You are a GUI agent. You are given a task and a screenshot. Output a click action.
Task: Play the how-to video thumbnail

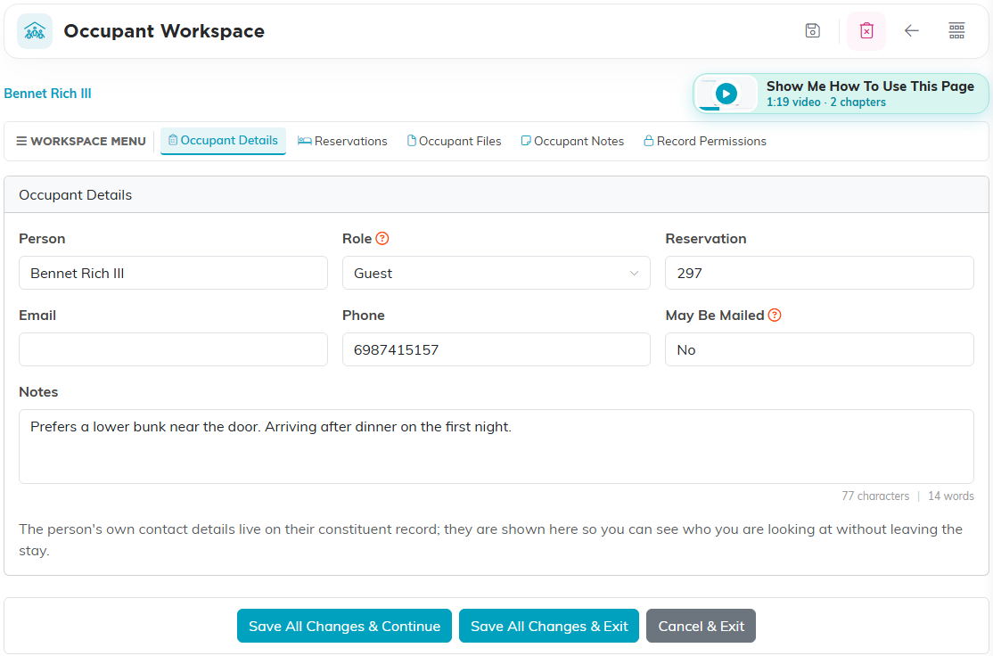(x=726, y=94)
